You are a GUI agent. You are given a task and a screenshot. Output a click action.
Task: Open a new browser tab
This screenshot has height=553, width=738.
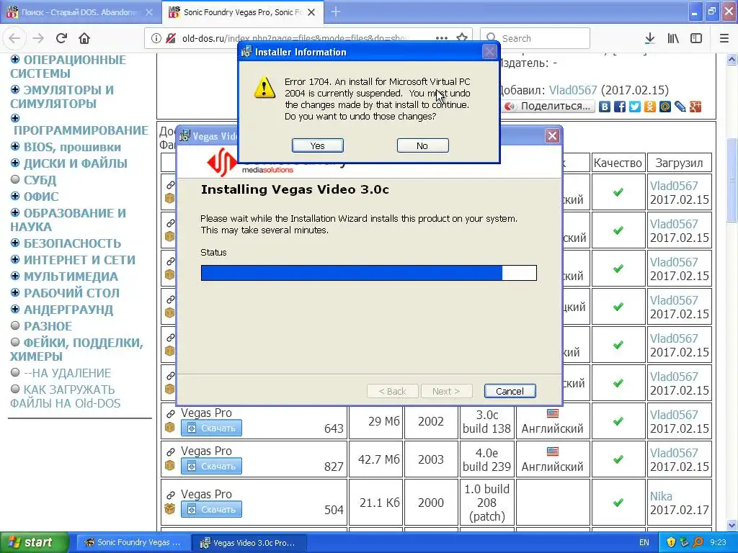pyautogui.click(x=336, y=12)
